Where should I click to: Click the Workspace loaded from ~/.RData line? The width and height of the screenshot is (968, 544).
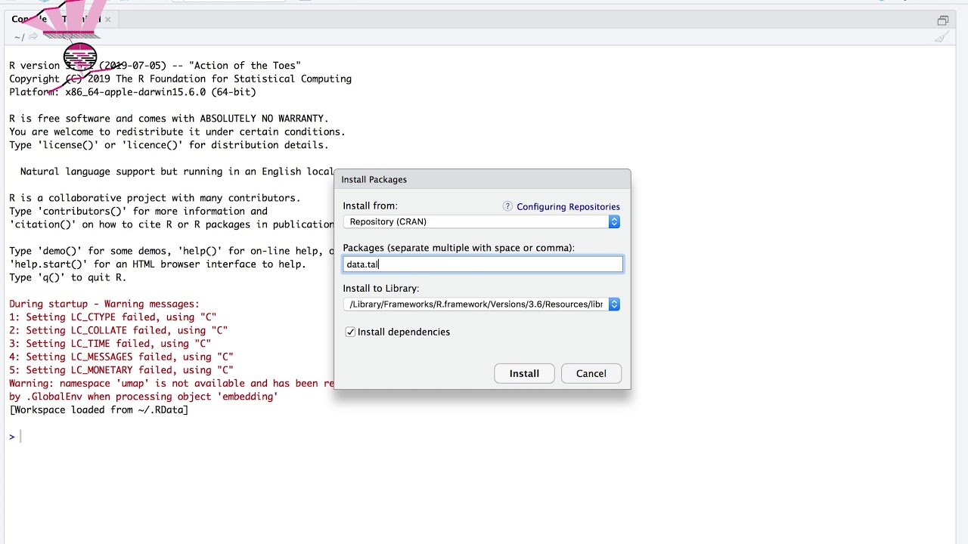(99, 410)
